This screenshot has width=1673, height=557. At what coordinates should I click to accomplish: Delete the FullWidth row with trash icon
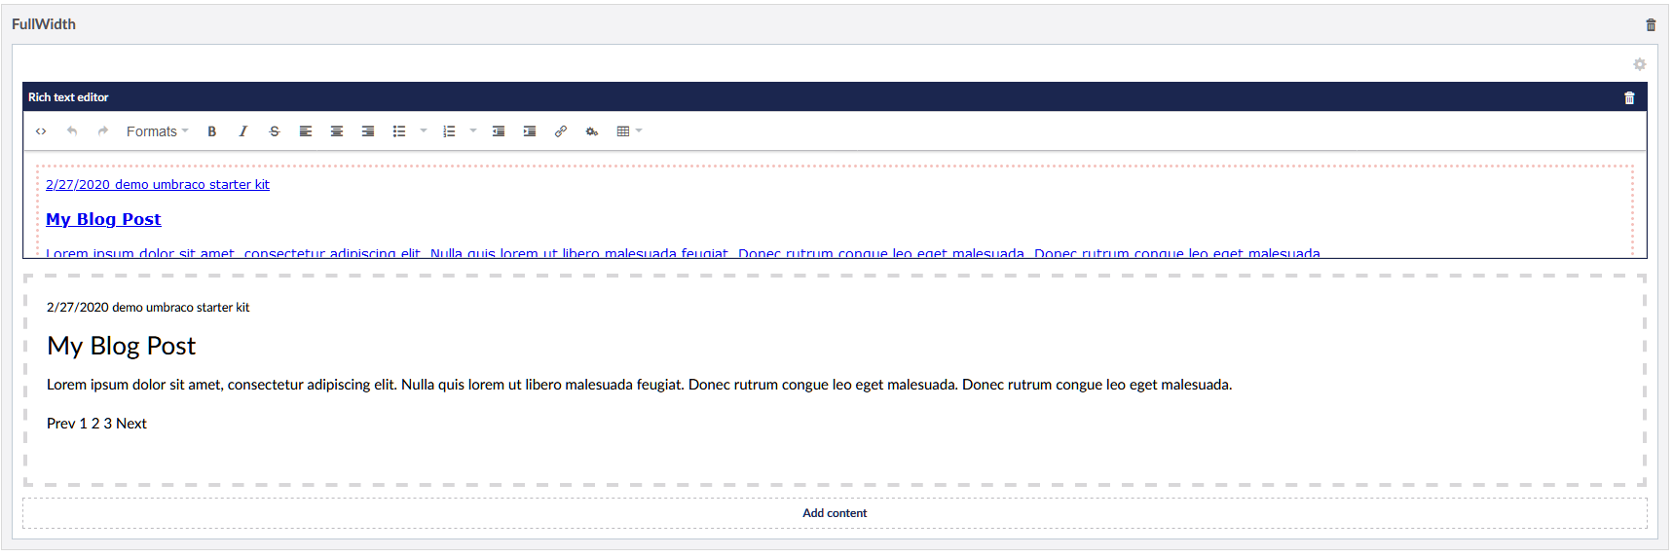1651,25
